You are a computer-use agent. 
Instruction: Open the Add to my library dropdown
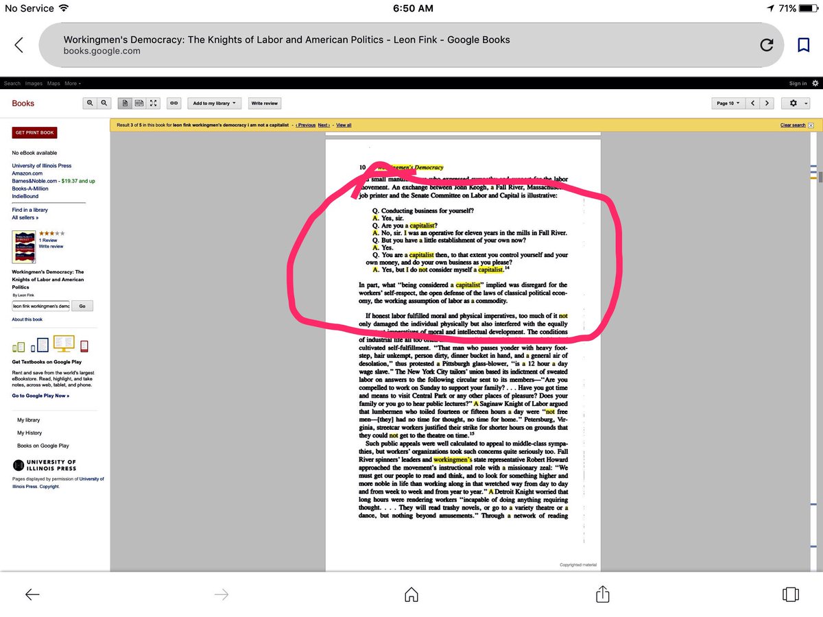(x=215, y=104)
